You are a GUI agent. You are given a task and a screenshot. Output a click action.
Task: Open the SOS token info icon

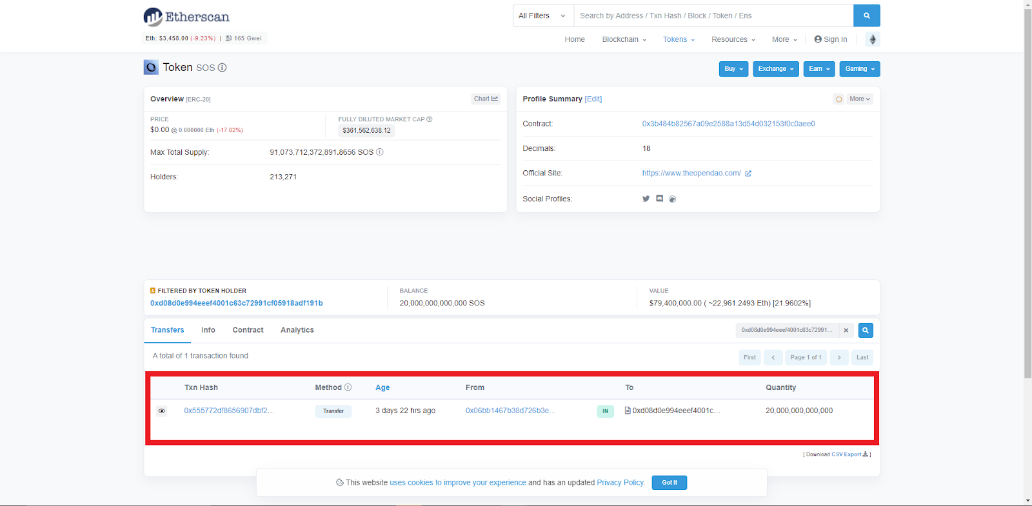222,68
